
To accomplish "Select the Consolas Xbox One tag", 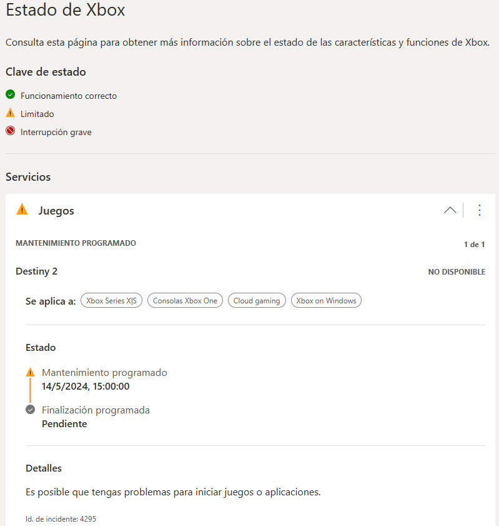I will pyautogui.click(x=185, y=301).
